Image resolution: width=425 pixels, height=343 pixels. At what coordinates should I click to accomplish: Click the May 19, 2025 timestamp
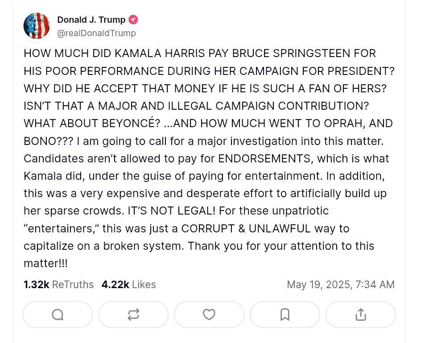click(x=340, y=285)
